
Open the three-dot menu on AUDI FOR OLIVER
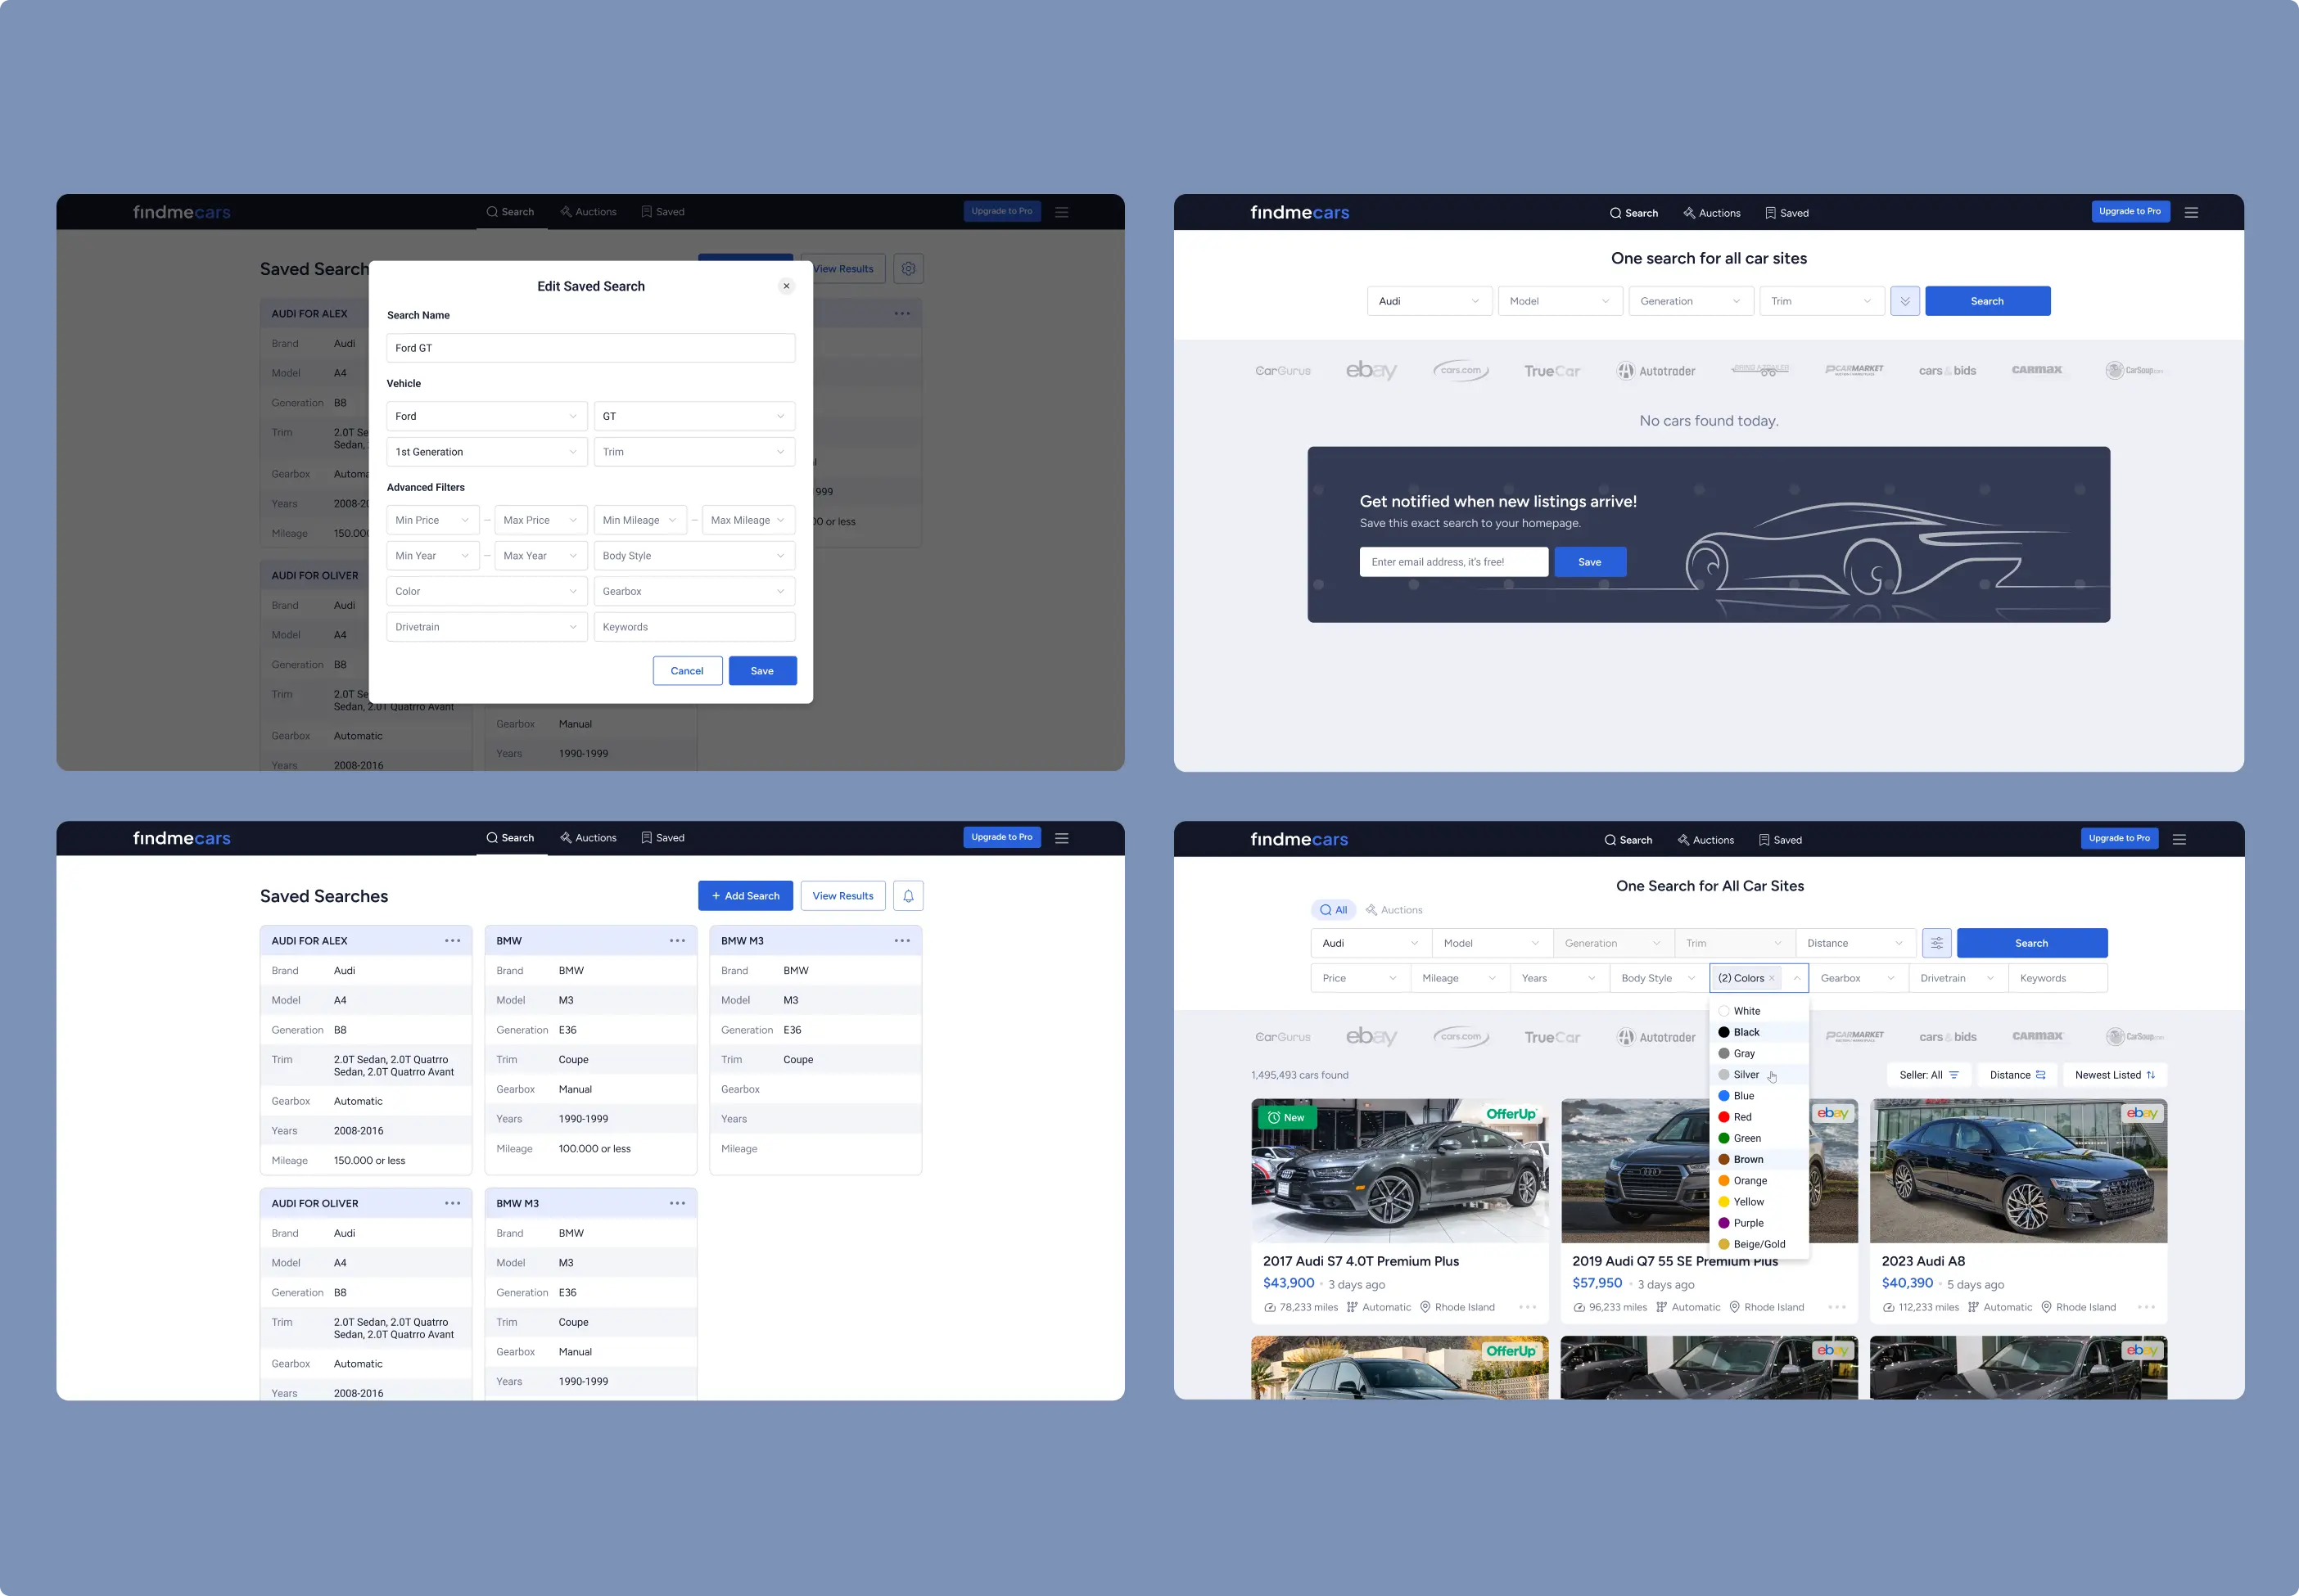click(452, 1203)
